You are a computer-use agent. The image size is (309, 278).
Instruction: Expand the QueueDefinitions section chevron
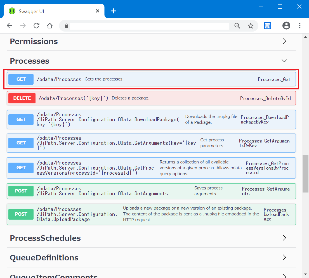(284, 257)
